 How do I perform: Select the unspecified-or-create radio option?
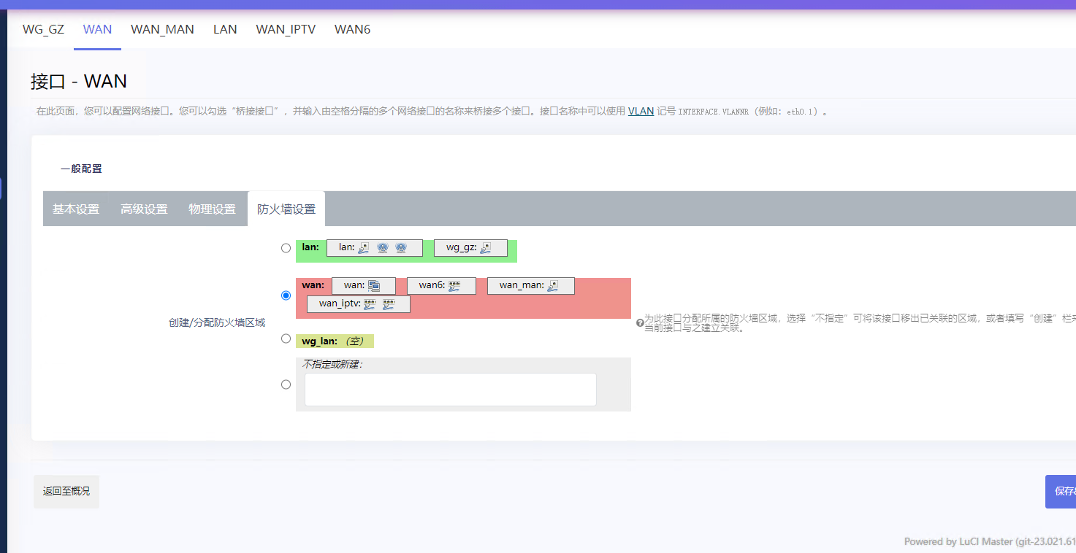point(286,384)
